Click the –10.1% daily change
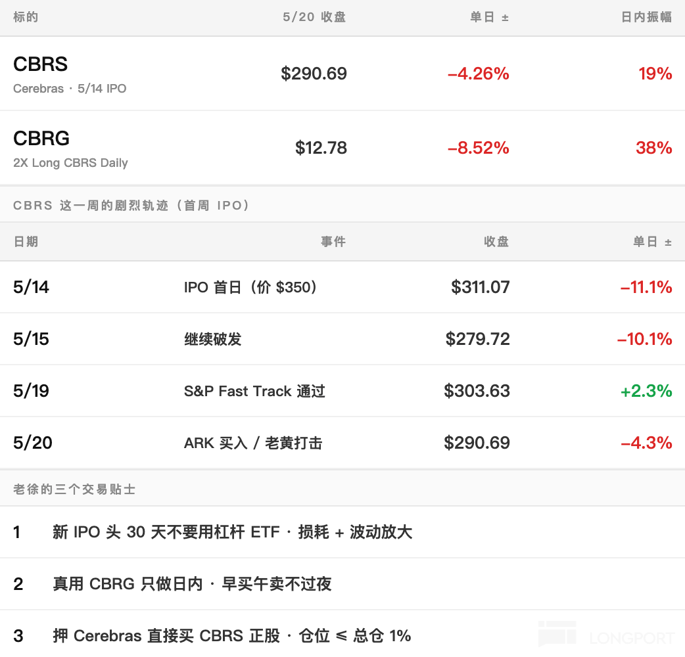685x657 pixels. [x=644, y=339]
